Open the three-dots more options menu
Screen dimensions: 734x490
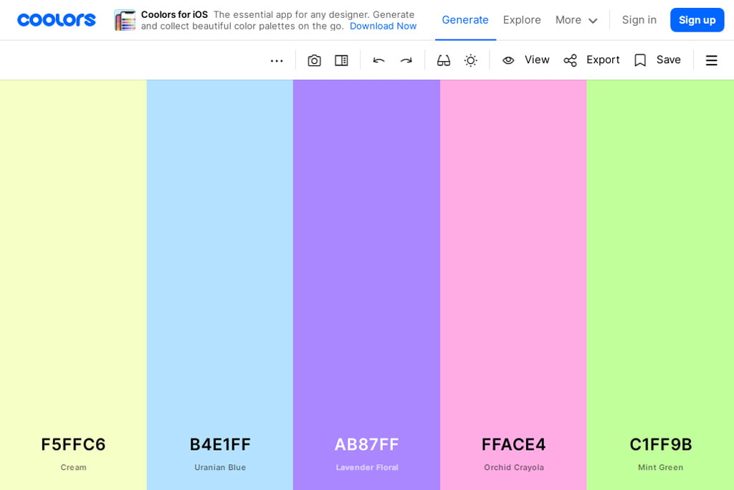pyautogui.click(x=277, y=60)
